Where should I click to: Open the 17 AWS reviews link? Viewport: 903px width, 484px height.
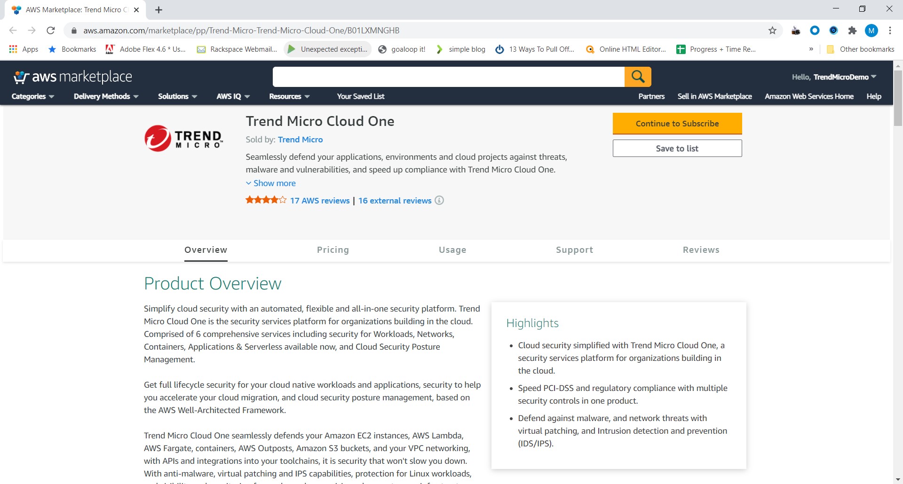click(x=320, y=201)
